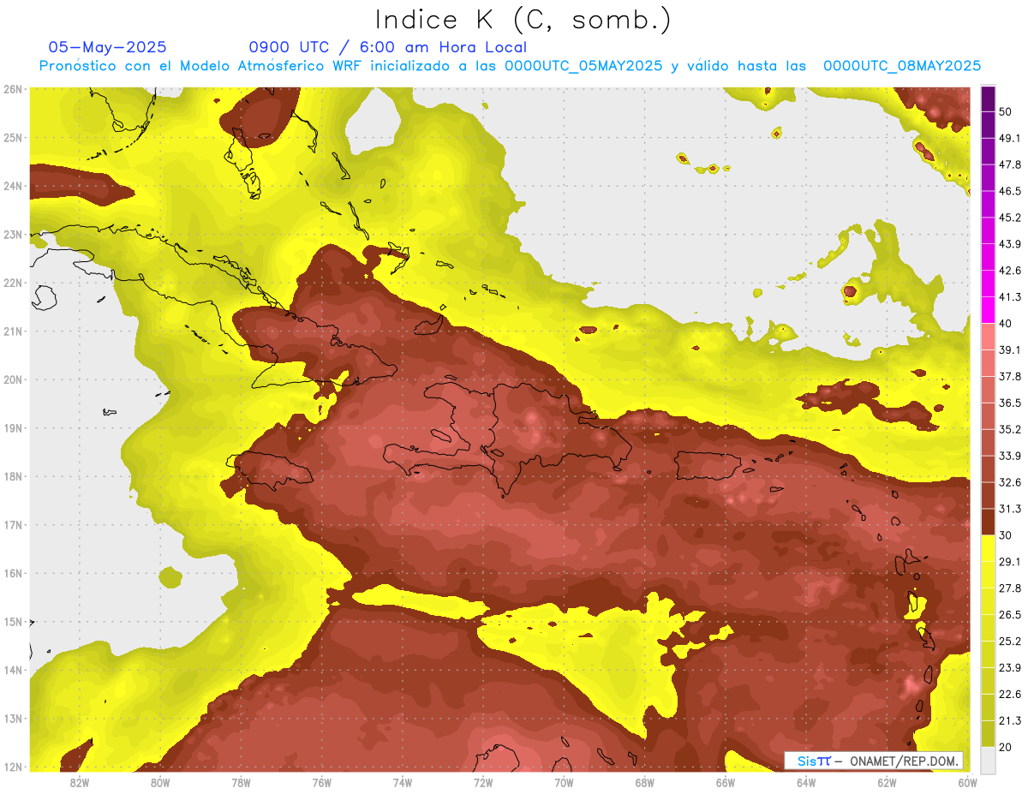
Task: Click the latitude label "26N"
Action: [13, 89]
